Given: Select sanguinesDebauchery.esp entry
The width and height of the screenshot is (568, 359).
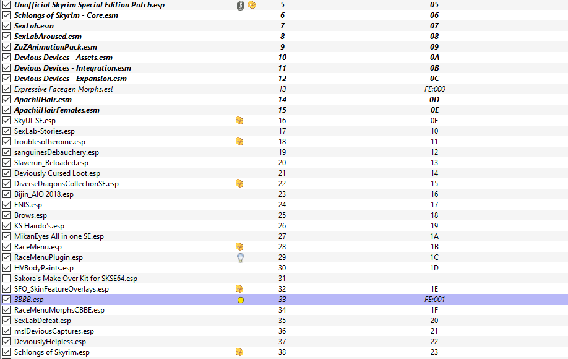Looking at the screenshot, I should coord(56,152).
